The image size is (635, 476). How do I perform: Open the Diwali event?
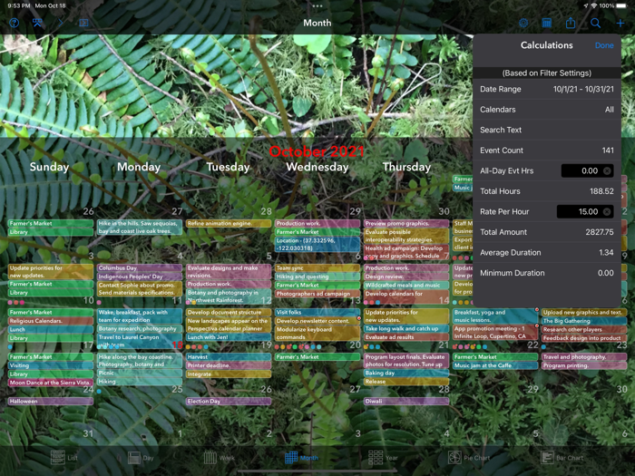pyautogui.click(x=406, y=401)
